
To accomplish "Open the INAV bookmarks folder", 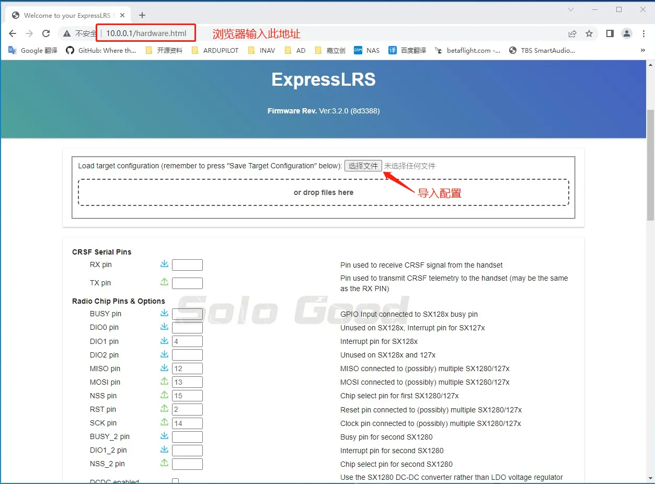I will [261, 51].
